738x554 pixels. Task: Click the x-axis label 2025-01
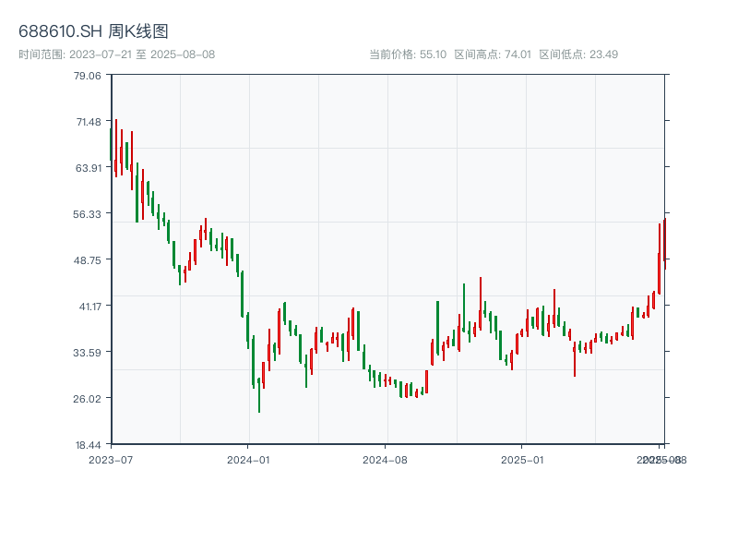(x=522, y=460)
